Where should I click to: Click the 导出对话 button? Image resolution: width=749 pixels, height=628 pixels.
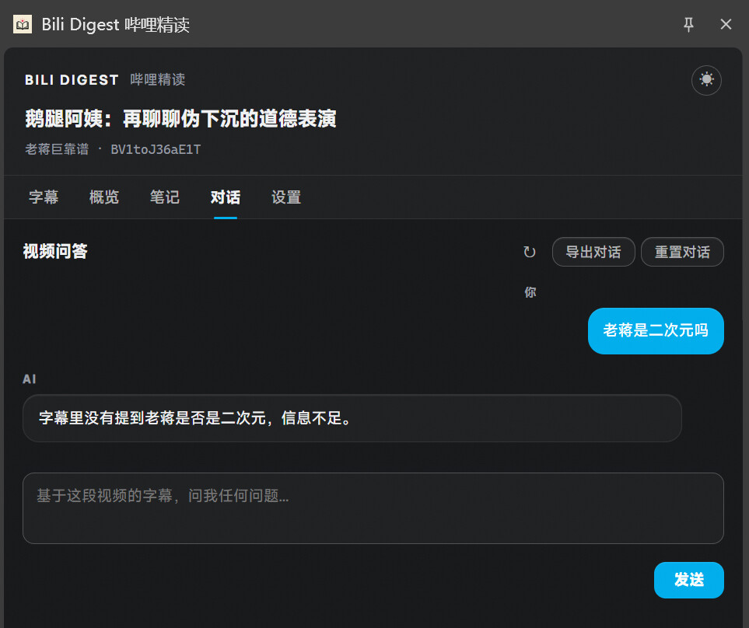coord(593,252)
